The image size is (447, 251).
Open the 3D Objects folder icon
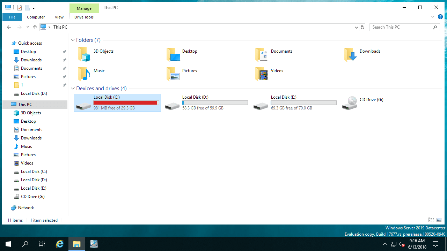[x=84, y=54]
